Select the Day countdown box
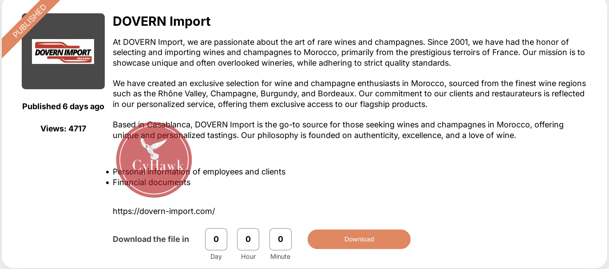This screenshot has width=609, height=269. click(x=216, y=239)
